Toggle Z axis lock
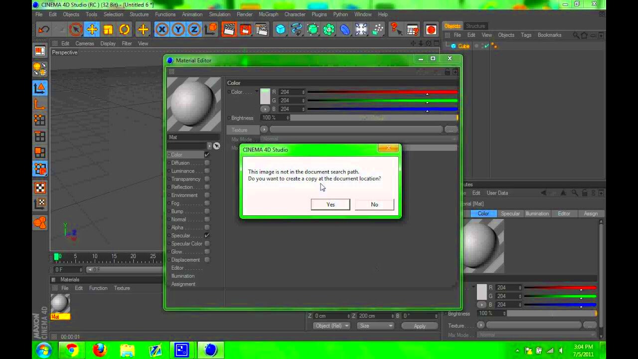Viewport: 638px width, 359px height. 194,29
